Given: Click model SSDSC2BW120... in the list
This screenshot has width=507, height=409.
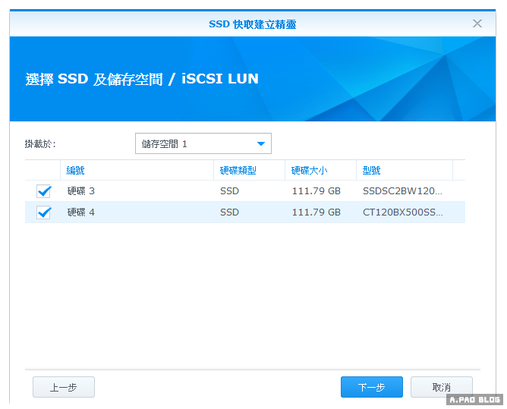Looking at the screenshot, I should point(402,191).
